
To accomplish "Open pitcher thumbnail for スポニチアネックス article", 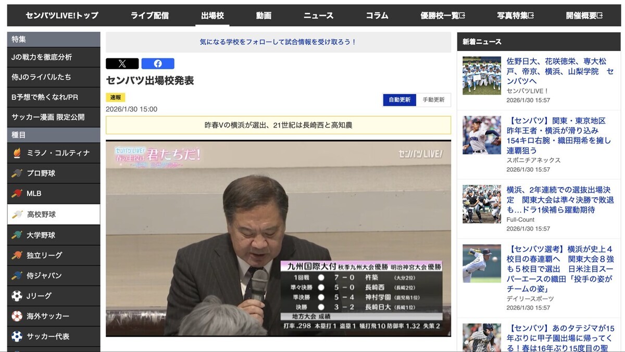I will click(x=482, y=135).
